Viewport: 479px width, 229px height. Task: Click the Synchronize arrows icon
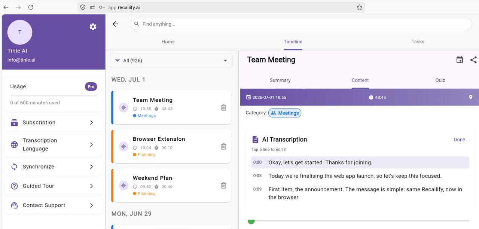14,167
